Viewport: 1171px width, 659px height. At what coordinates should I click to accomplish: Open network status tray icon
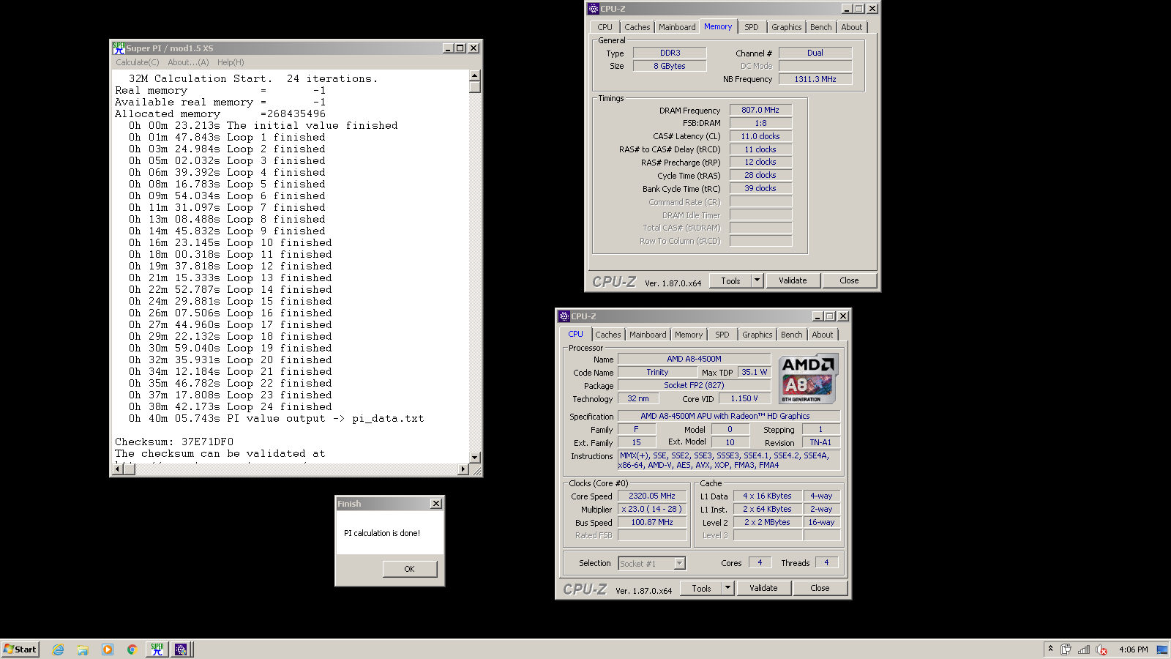pyautogui.click(x=1084, y=649)
